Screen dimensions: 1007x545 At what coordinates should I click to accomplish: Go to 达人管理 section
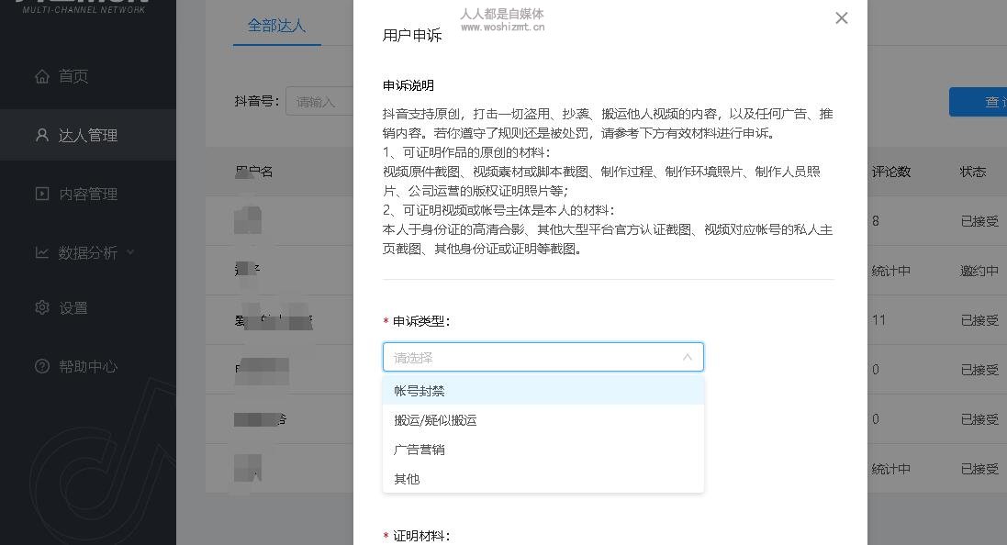88,135
